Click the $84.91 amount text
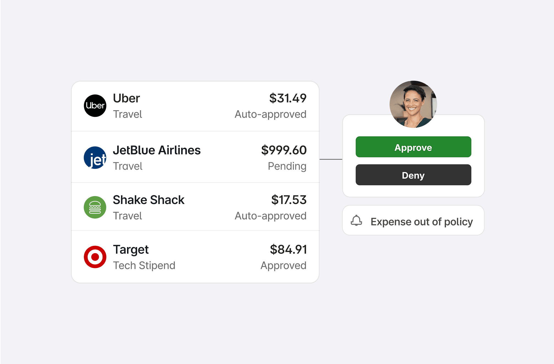This screenshot has height=364, width=554. [288, 249]
